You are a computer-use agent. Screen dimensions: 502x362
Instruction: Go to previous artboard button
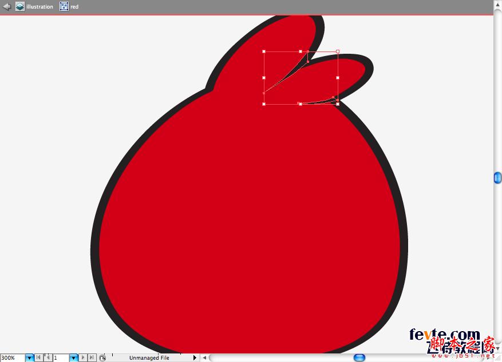tap(48, 357)
